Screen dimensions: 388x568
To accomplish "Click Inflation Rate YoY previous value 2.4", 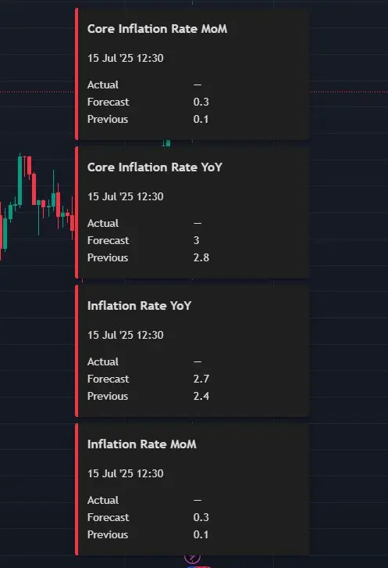I will tap(201, 397).
